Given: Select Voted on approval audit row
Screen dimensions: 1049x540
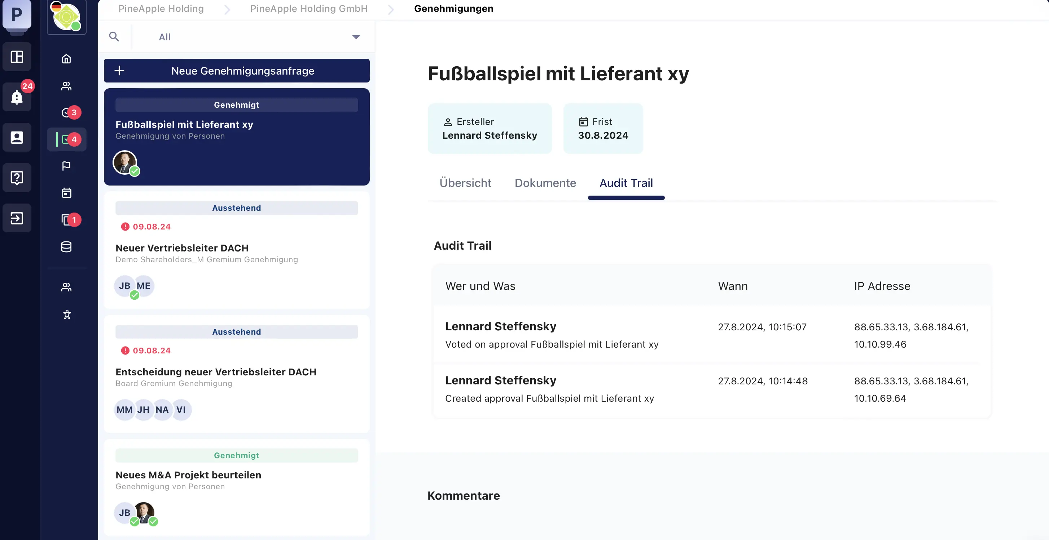Looking at the screenshot, I should (x=711, y=335).
